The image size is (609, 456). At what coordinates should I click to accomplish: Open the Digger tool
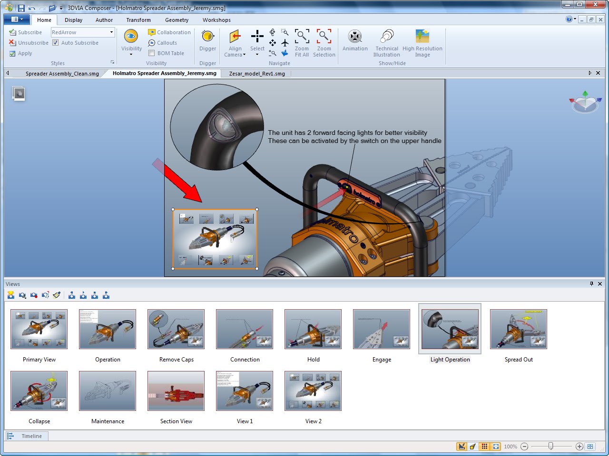207,42
